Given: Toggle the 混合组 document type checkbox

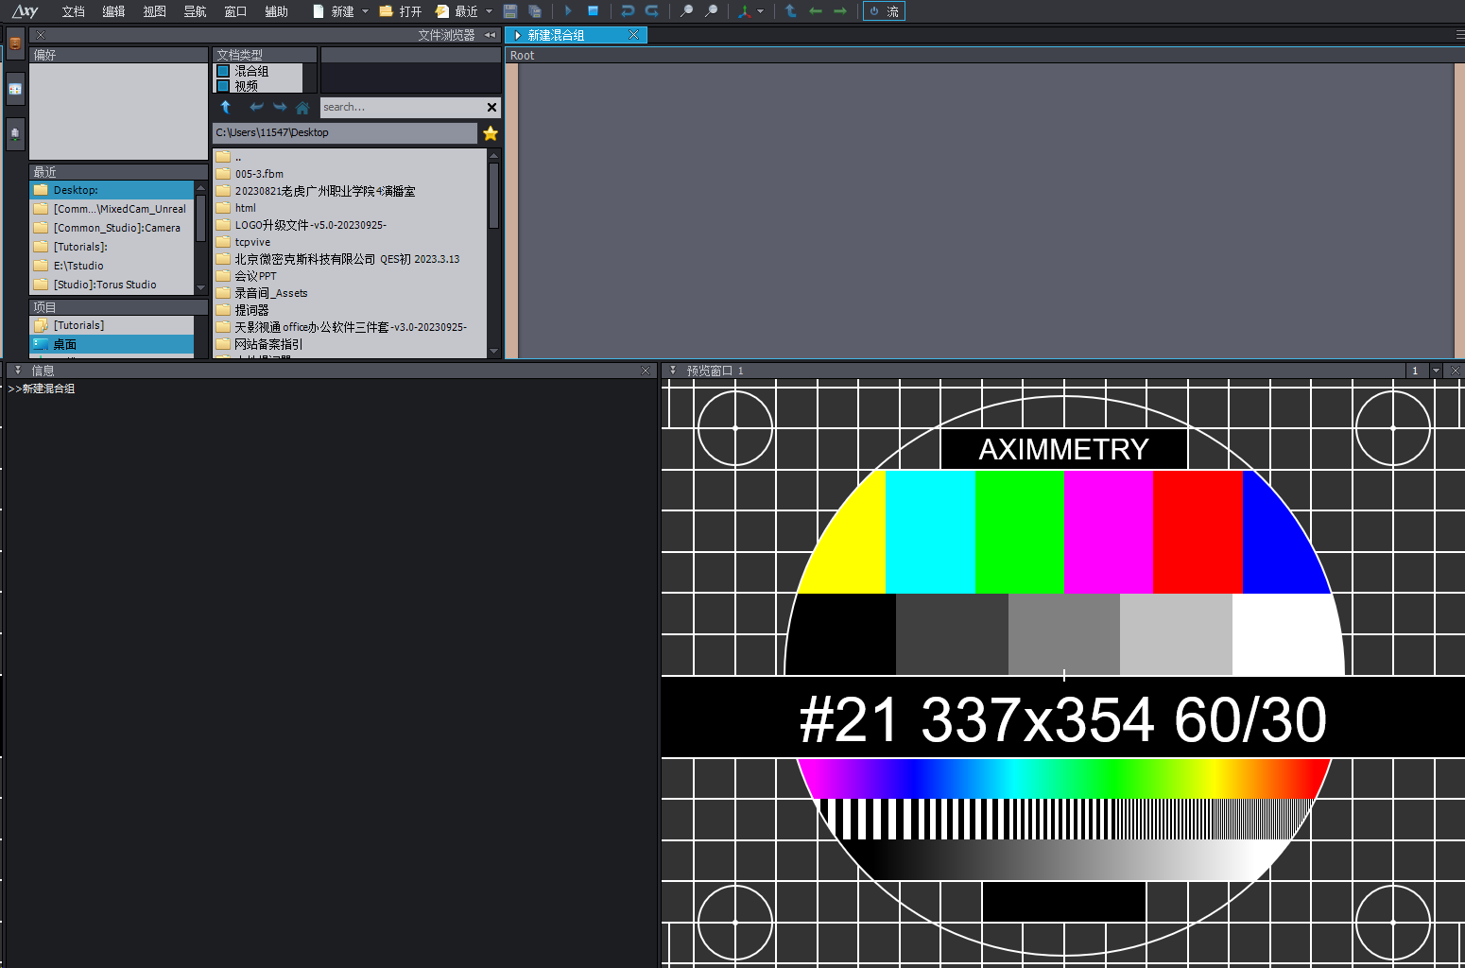Looking at the screenshot, I should point(223,71).
